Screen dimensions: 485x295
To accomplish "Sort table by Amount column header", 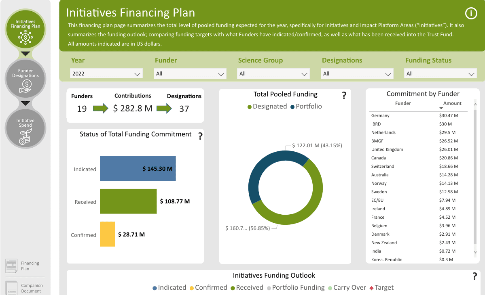I will 452,103.
